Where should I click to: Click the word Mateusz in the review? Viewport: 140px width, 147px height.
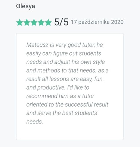pyautogui.click(x=37, y=45)
